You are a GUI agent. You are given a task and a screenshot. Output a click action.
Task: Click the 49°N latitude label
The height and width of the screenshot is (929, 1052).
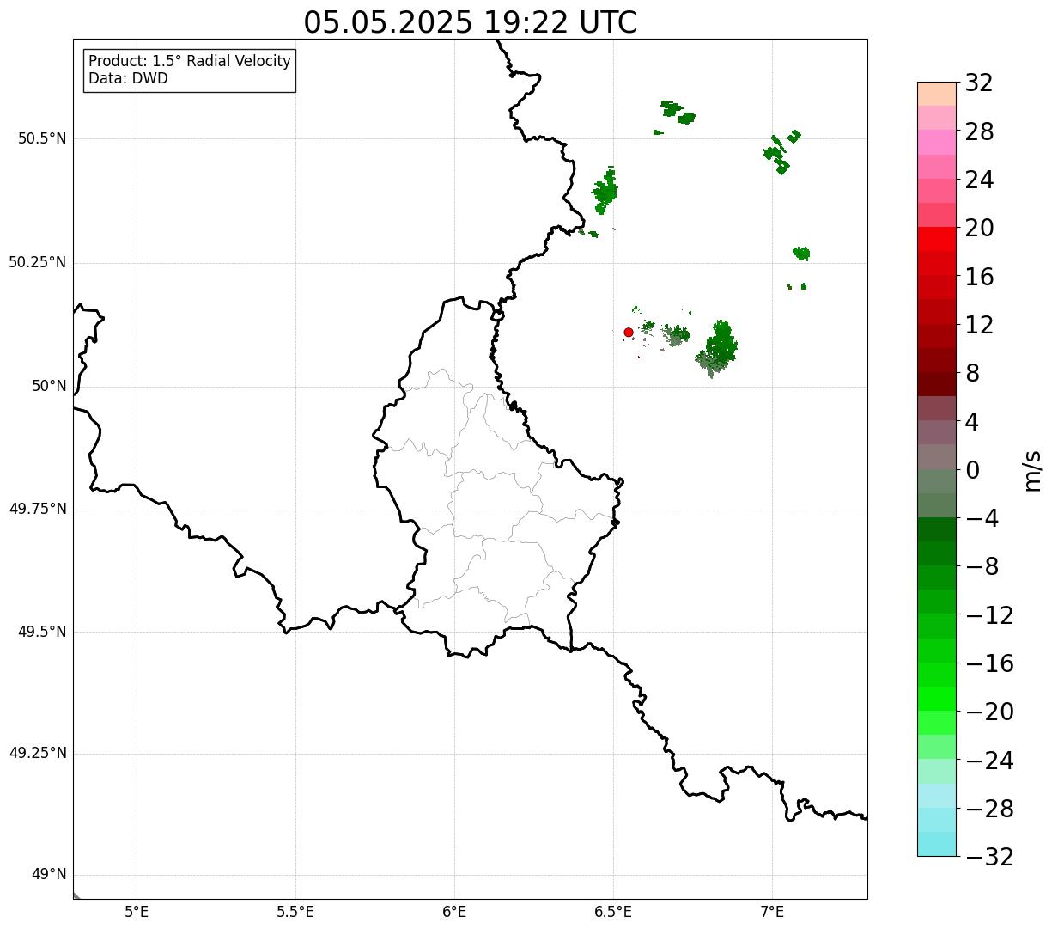[49, 875]
